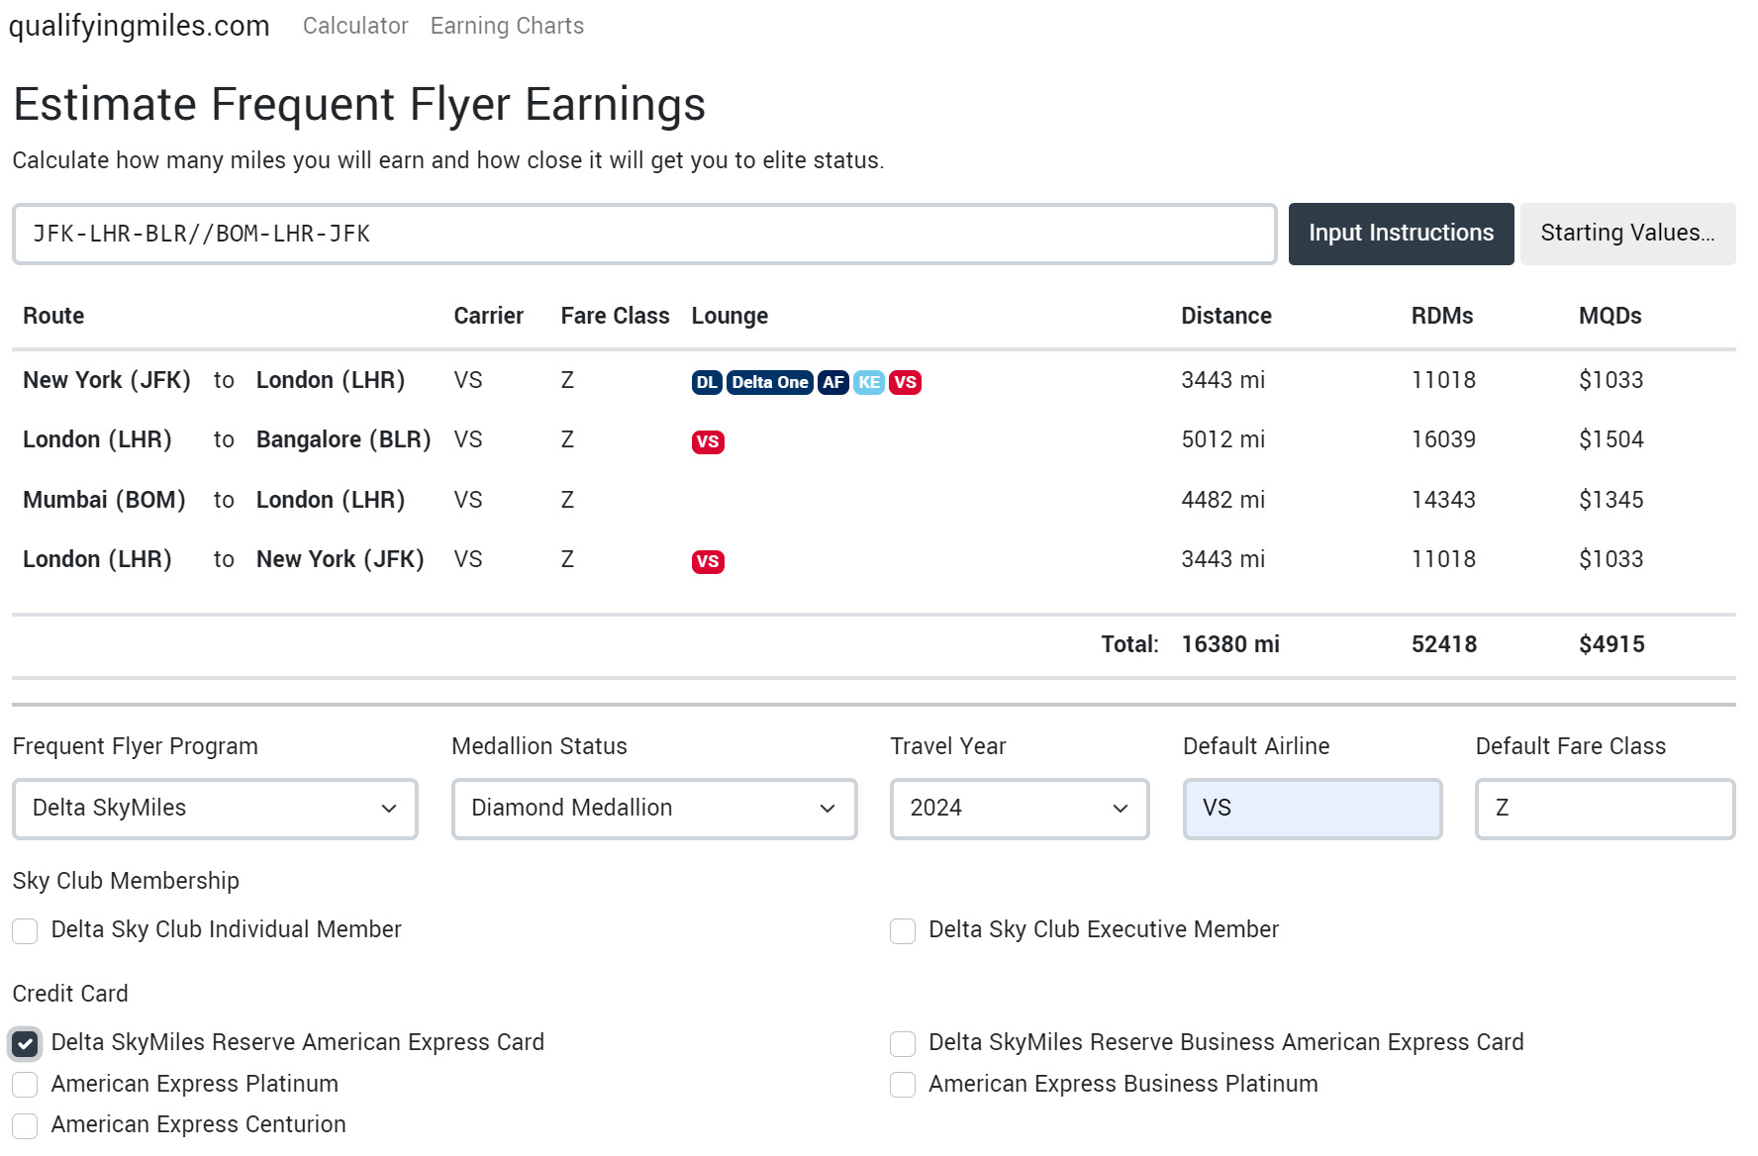The height and width of the screenshot is (1156, 1758).
Task: Click total RDMs 52418
Action: [x=1444, y=644]
